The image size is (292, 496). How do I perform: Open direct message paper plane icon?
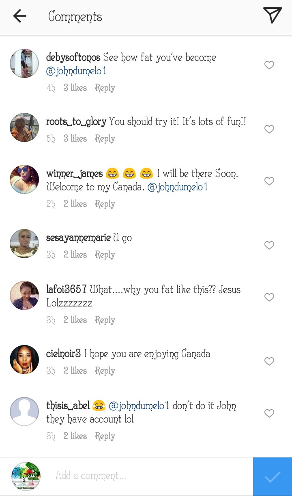coord(272,15)
